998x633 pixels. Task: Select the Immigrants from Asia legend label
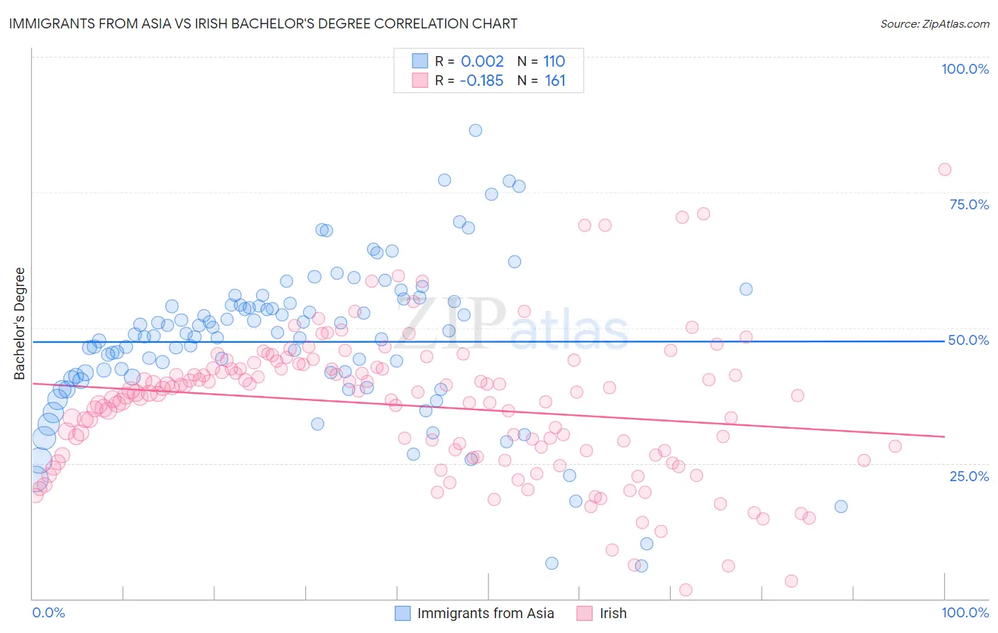(x=486, y=613)
